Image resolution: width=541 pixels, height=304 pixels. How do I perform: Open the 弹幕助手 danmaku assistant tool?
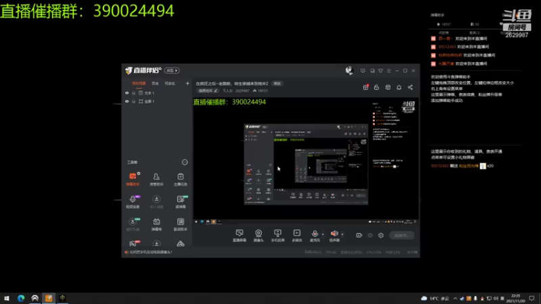pos(133,179)
